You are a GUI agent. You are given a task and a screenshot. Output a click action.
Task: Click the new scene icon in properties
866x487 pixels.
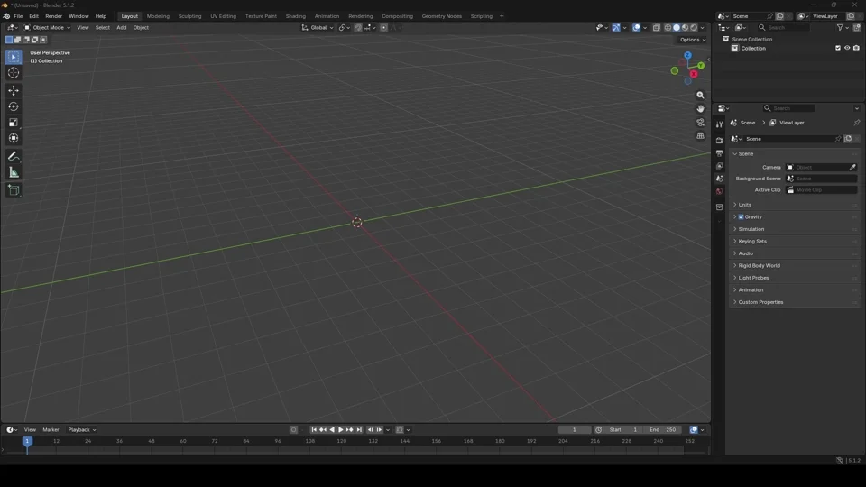848,139
